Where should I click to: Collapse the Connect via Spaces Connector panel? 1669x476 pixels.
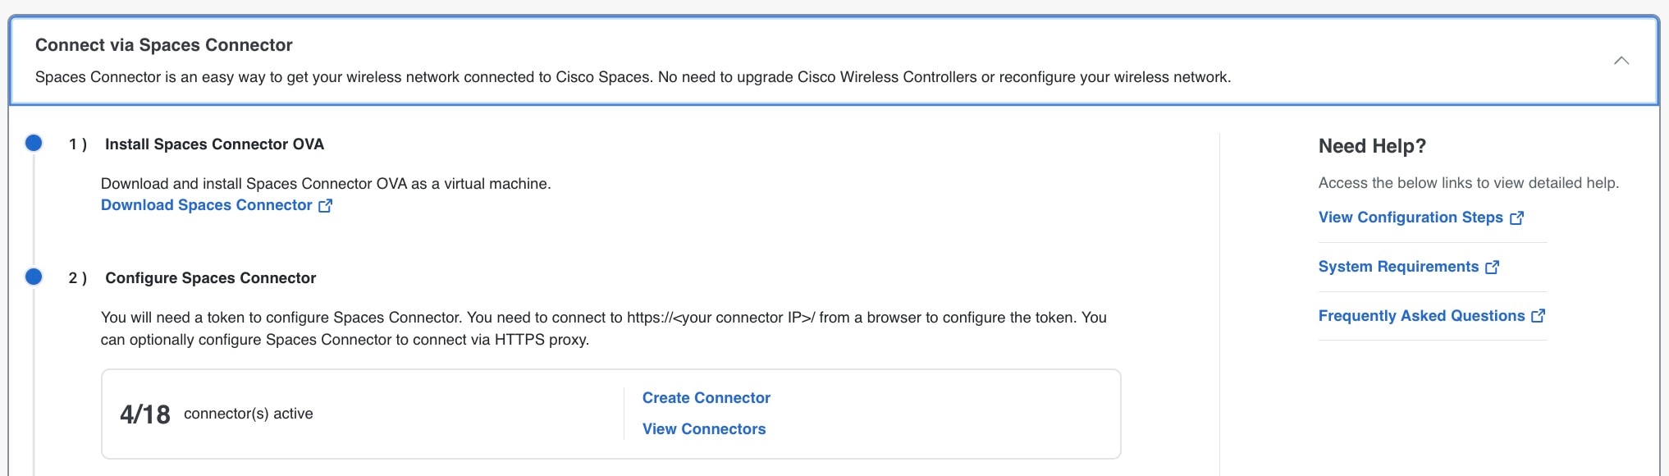pos(1621,61)
